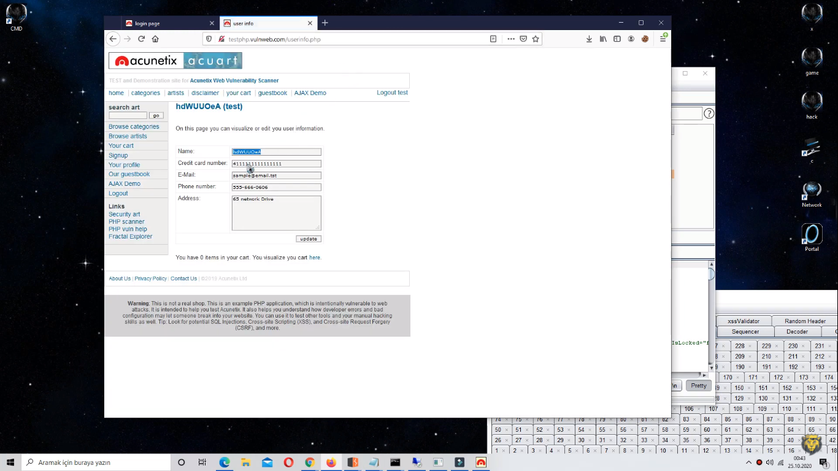Select the user info tab
The width and height of the screenshot is (838, 471).
[268, 23]
